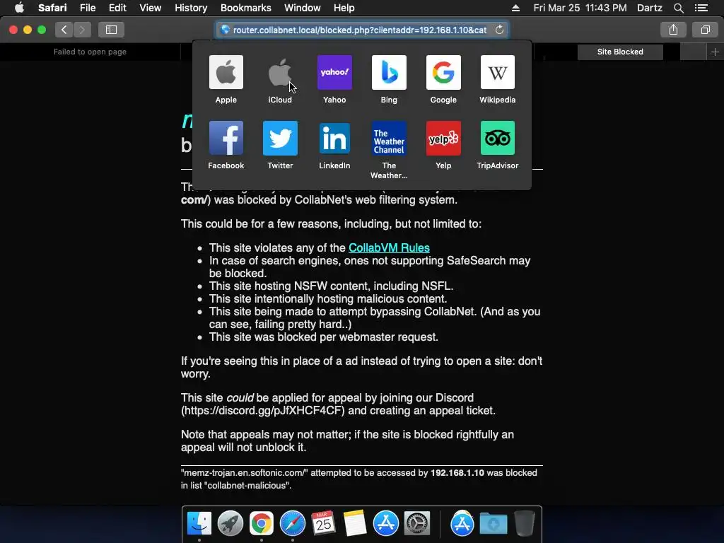724x543 pixels.
Task: Open System Preferences from the Dock
Action: tap(417, 523)
